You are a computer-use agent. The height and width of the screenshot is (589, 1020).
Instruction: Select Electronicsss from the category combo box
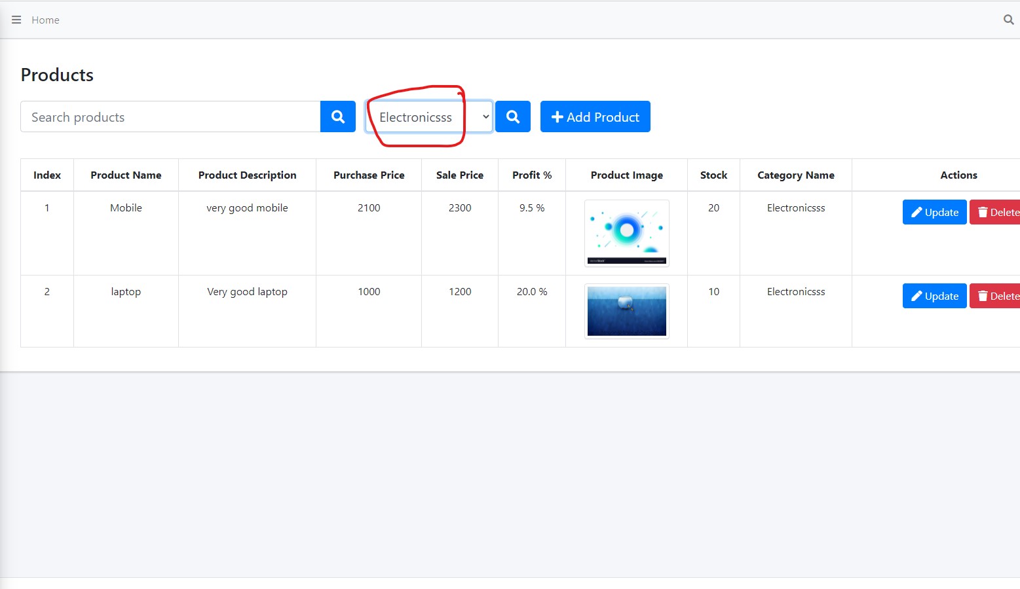[x=428, y=116]
